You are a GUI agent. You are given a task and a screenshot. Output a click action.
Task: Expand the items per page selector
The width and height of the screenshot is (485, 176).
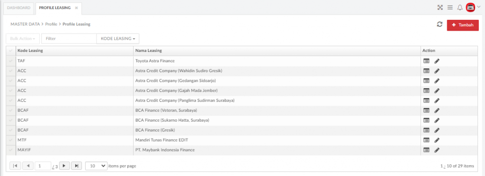96,166
